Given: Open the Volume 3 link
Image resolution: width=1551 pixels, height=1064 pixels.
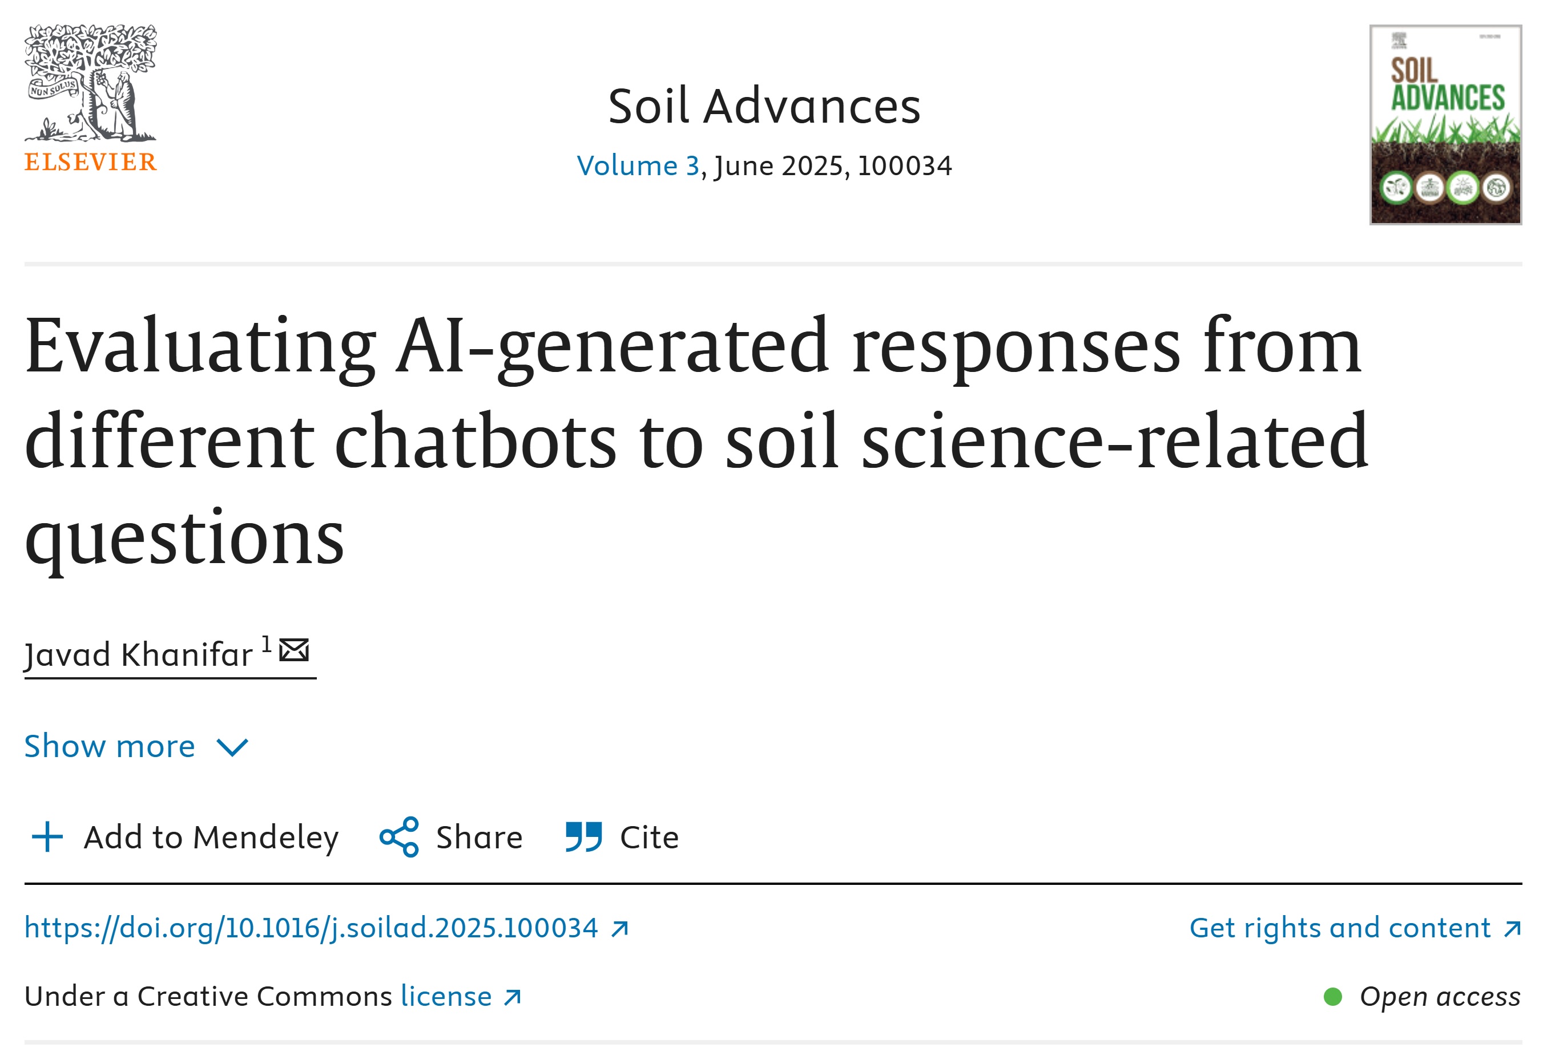Looking at the screenshot, I should click(x=638, y=165).
